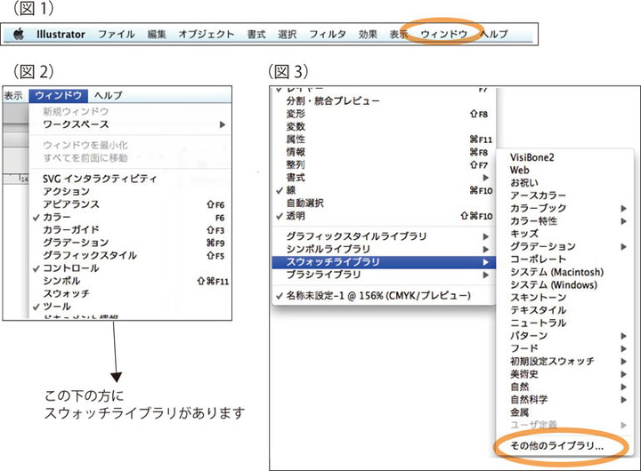
Task: Uncheck the コントロール menu item
Action: click(130, 268)
